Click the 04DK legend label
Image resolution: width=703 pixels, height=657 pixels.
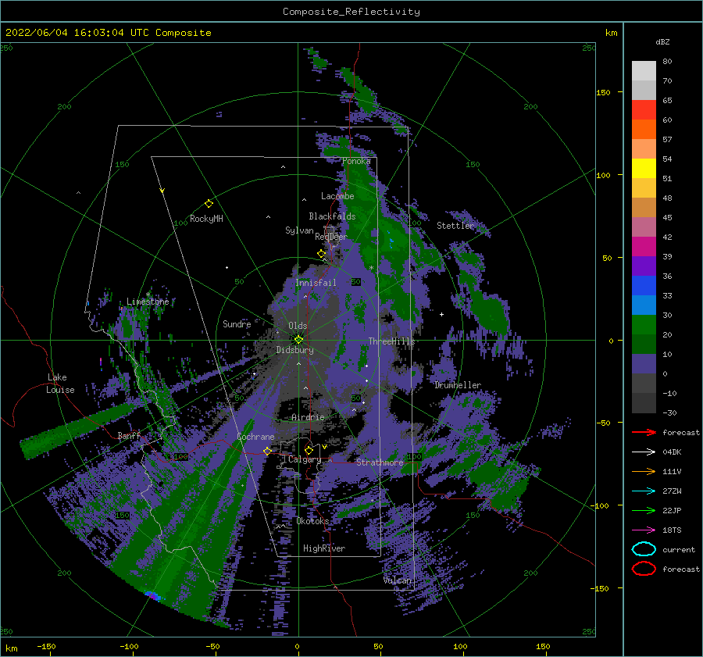[x=672, y=452]
